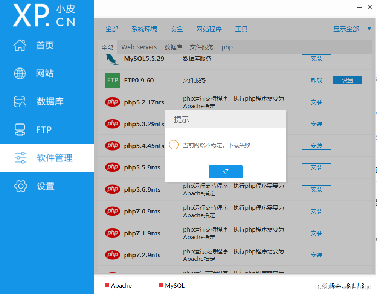Viewport: 377px width, 294px height.
Task: Expand the 显示全部 dropdown arrow
Action: click(369, 29)
